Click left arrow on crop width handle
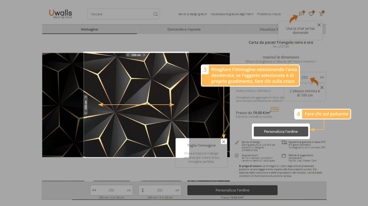The width and height of the screenshot is (368, 206). click(128, 55)
